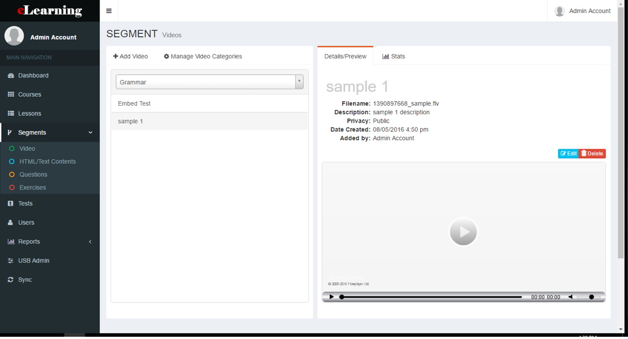Image resolution: width=628 pixels, height=339 pixels.
Task: Play the sample 1 video preview
Action: point(463,232)
